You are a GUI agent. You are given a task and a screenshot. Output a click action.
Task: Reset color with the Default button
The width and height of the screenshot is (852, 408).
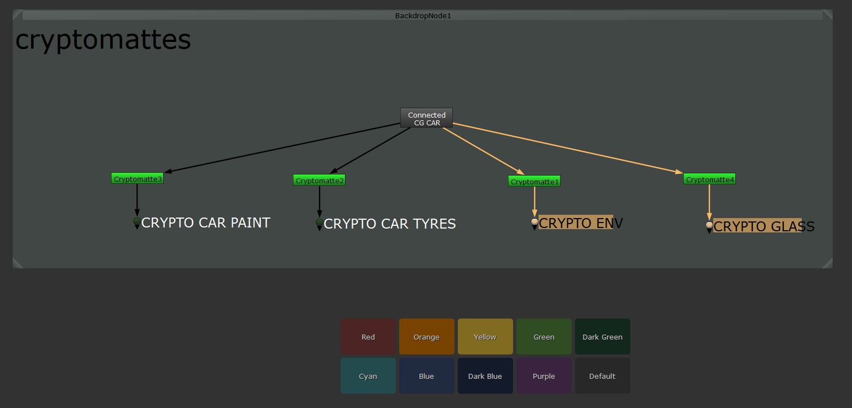(x=602, y=376)
